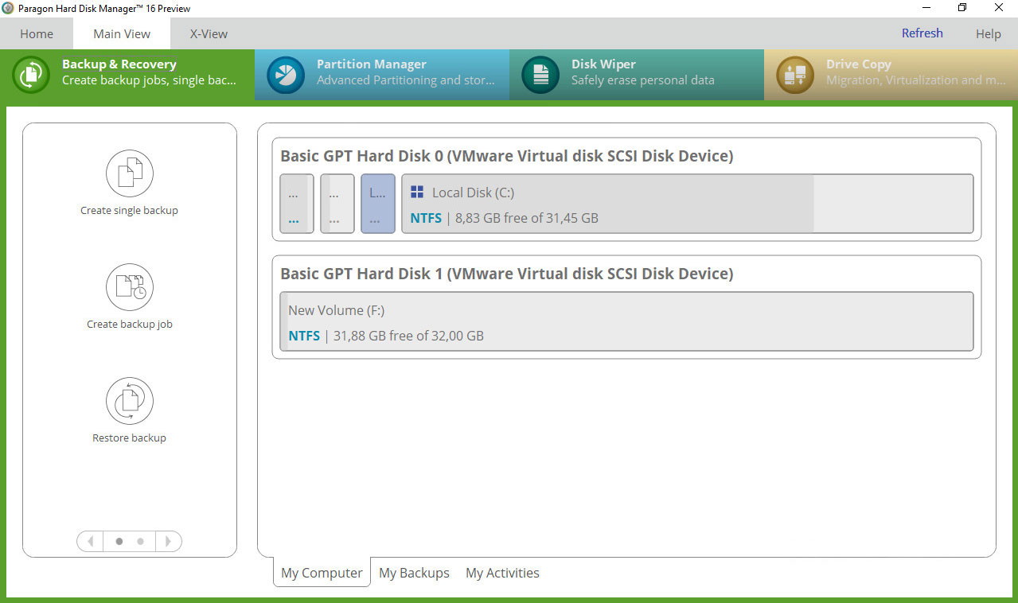Click the Create backup job icon
The height and width of the screenshot is (603, 1018).
click(x=129, y=287)
